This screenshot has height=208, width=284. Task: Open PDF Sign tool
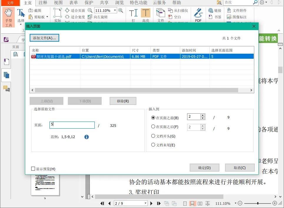198,15
